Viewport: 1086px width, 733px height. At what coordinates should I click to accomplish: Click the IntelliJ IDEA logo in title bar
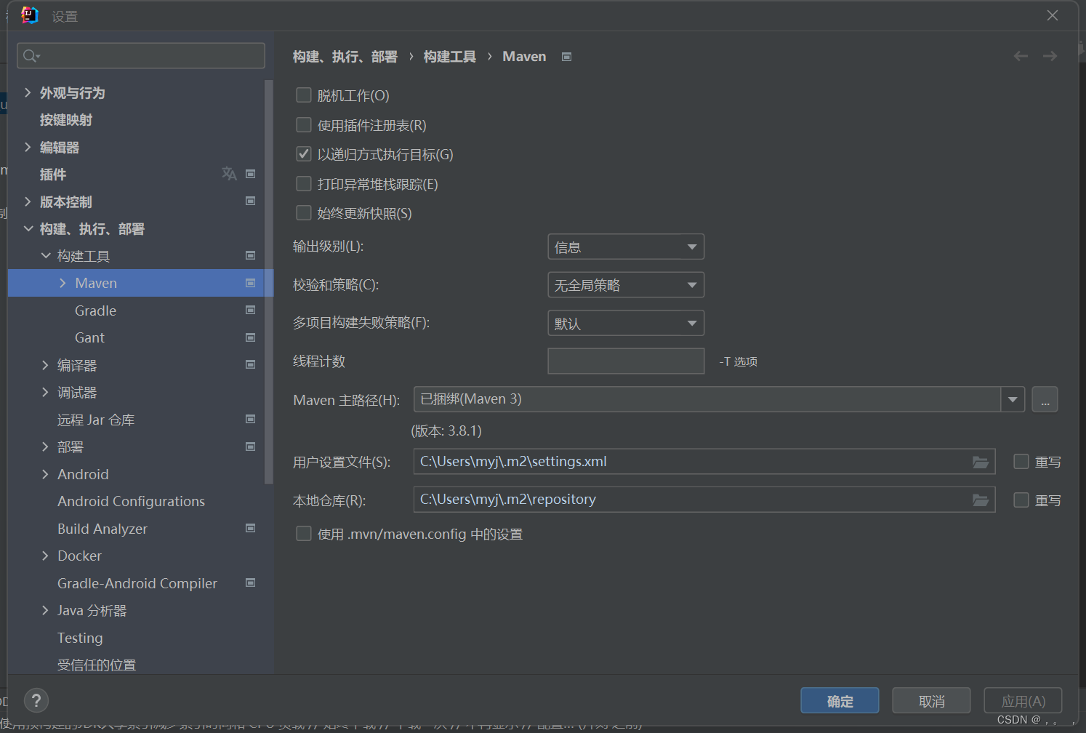pos(30,15)
